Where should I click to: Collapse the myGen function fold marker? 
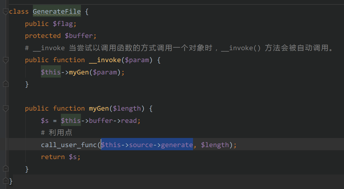5,109
